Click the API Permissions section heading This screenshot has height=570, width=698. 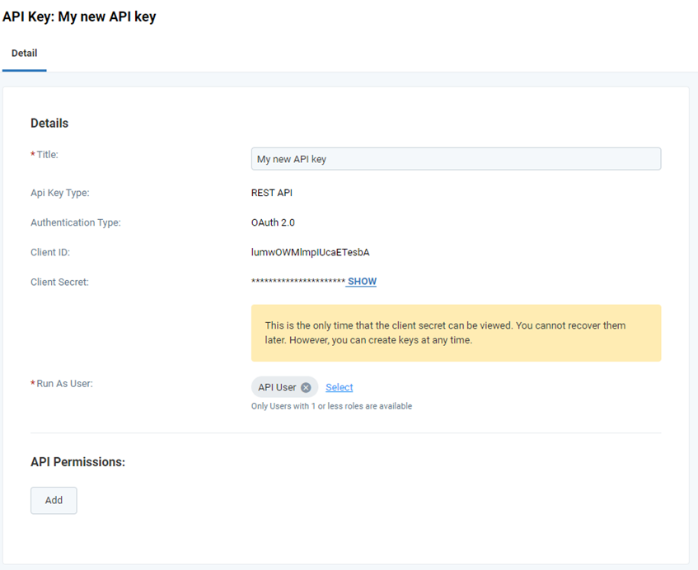(x=77, y=462)
